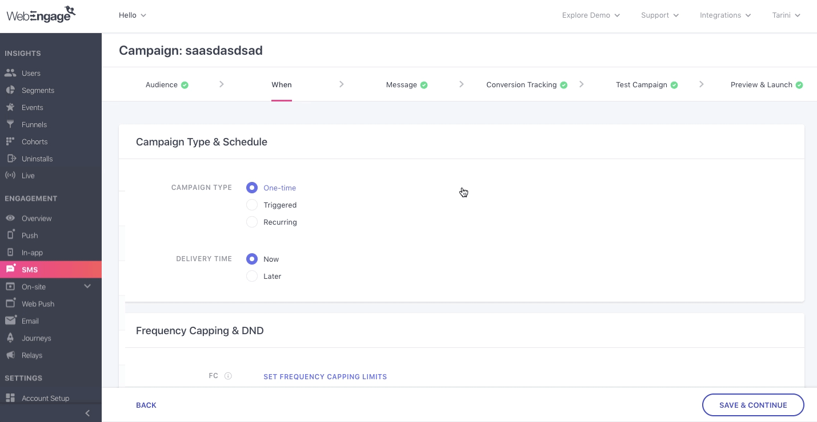Click the Campaign: saasdasdsad title

click(x=191, y=50)
